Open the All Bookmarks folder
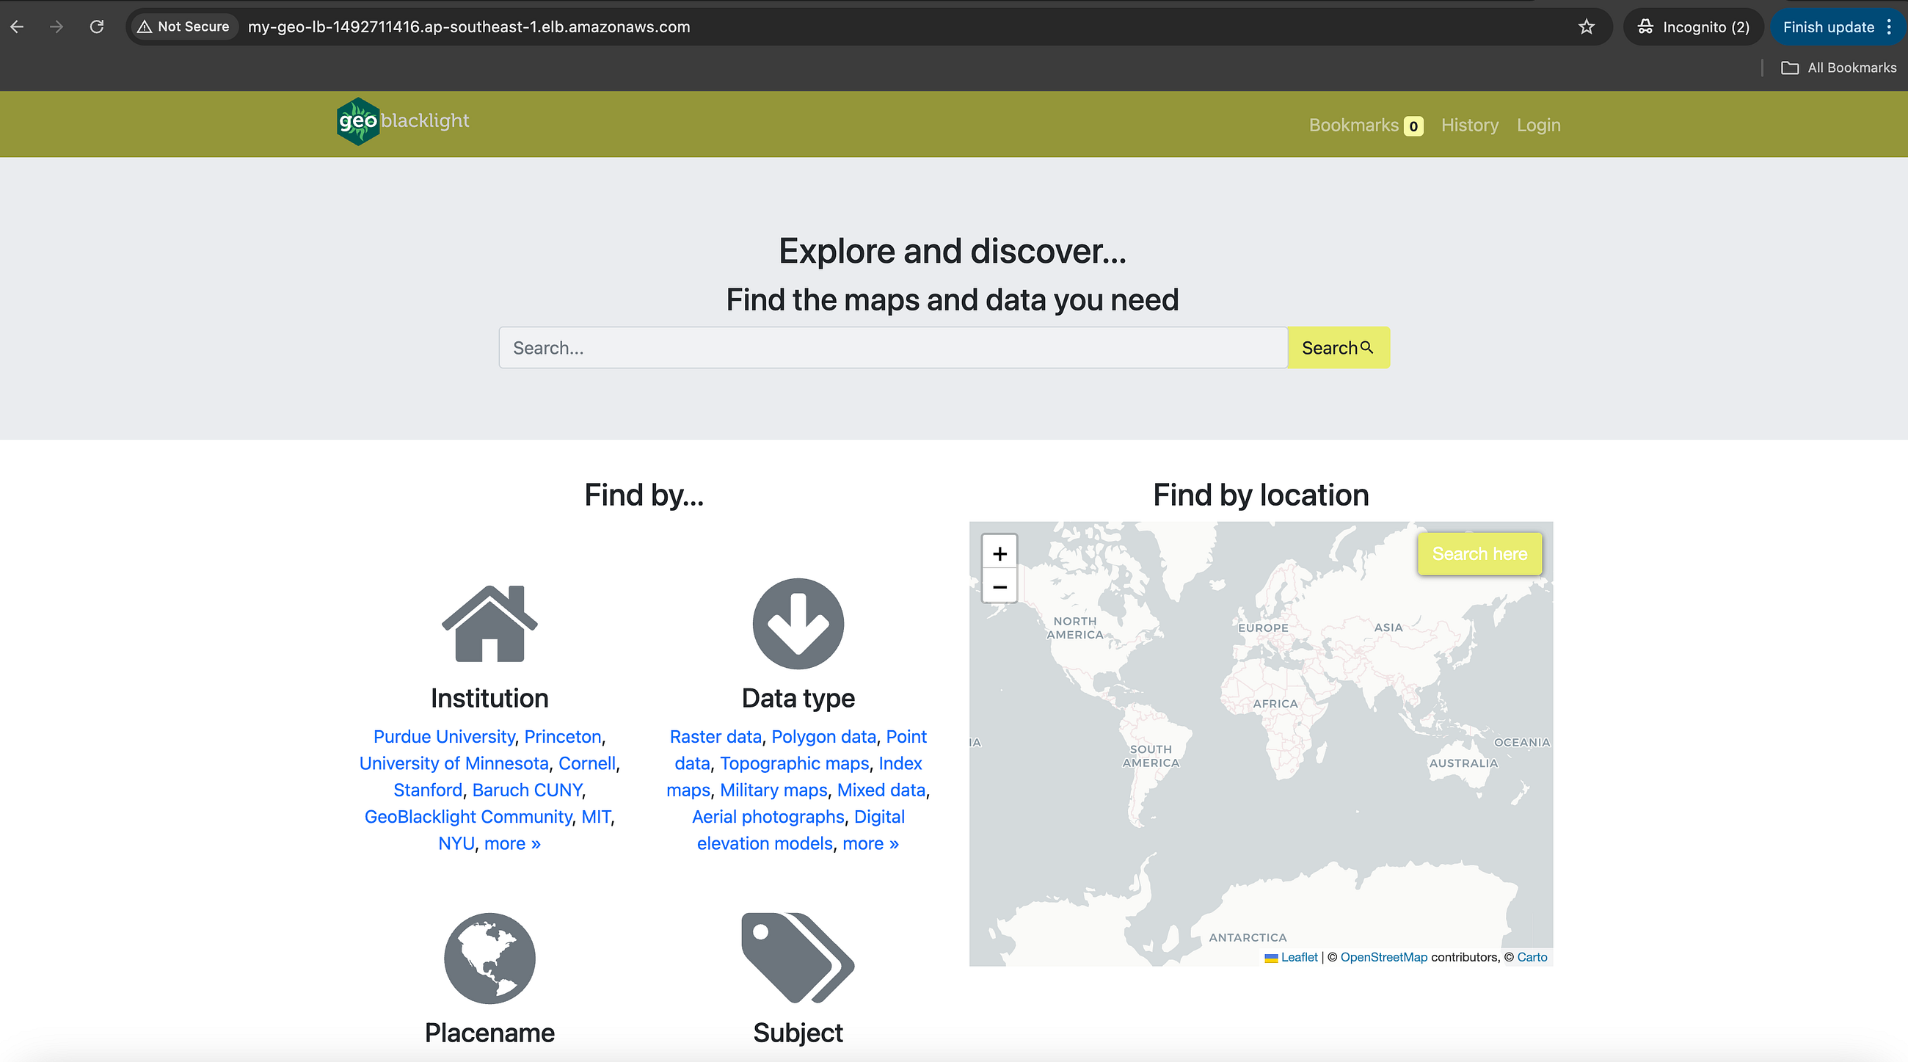 [1838, 68]
